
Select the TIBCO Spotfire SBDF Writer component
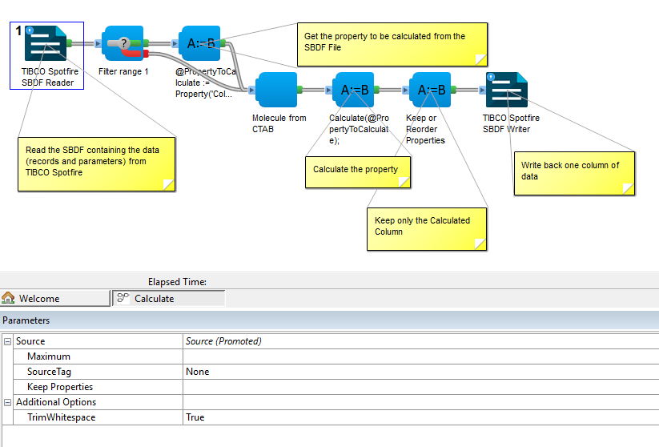click(507, 90)
